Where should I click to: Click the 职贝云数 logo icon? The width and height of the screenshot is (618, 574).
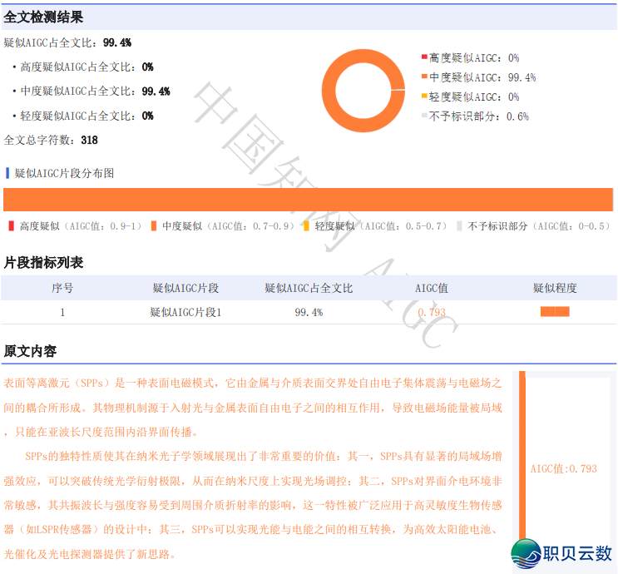[x=526, y=552]
